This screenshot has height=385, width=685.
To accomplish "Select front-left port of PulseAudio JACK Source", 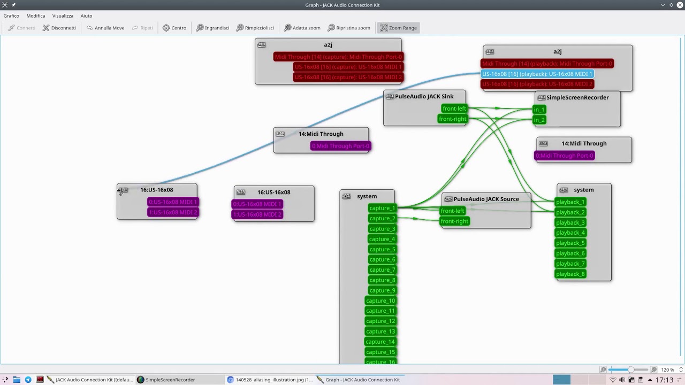I will pos(453,211).
